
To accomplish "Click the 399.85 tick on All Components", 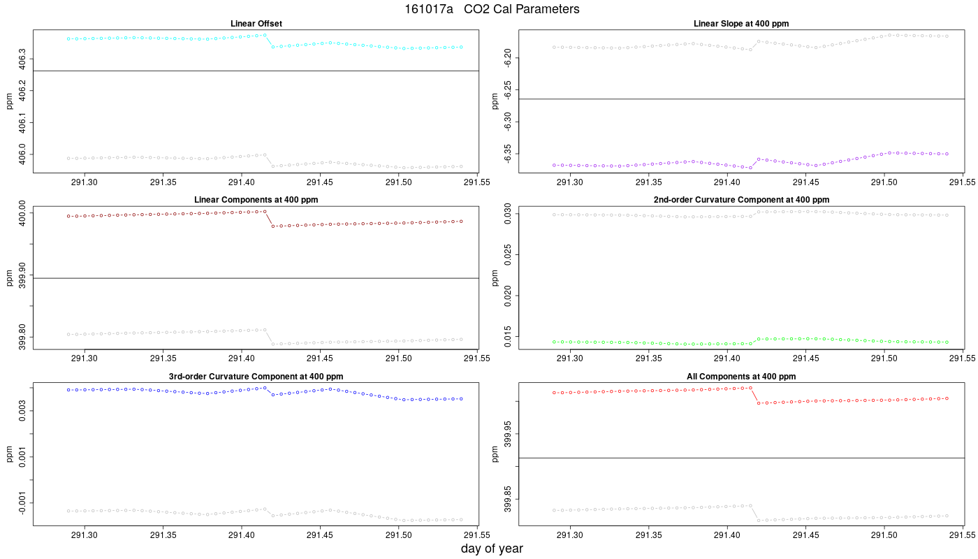I will [x=509, y=500].
